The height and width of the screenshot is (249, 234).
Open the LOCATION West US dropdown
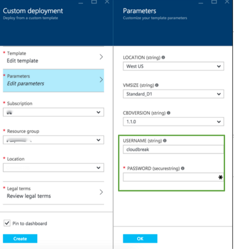coord(173,66)
